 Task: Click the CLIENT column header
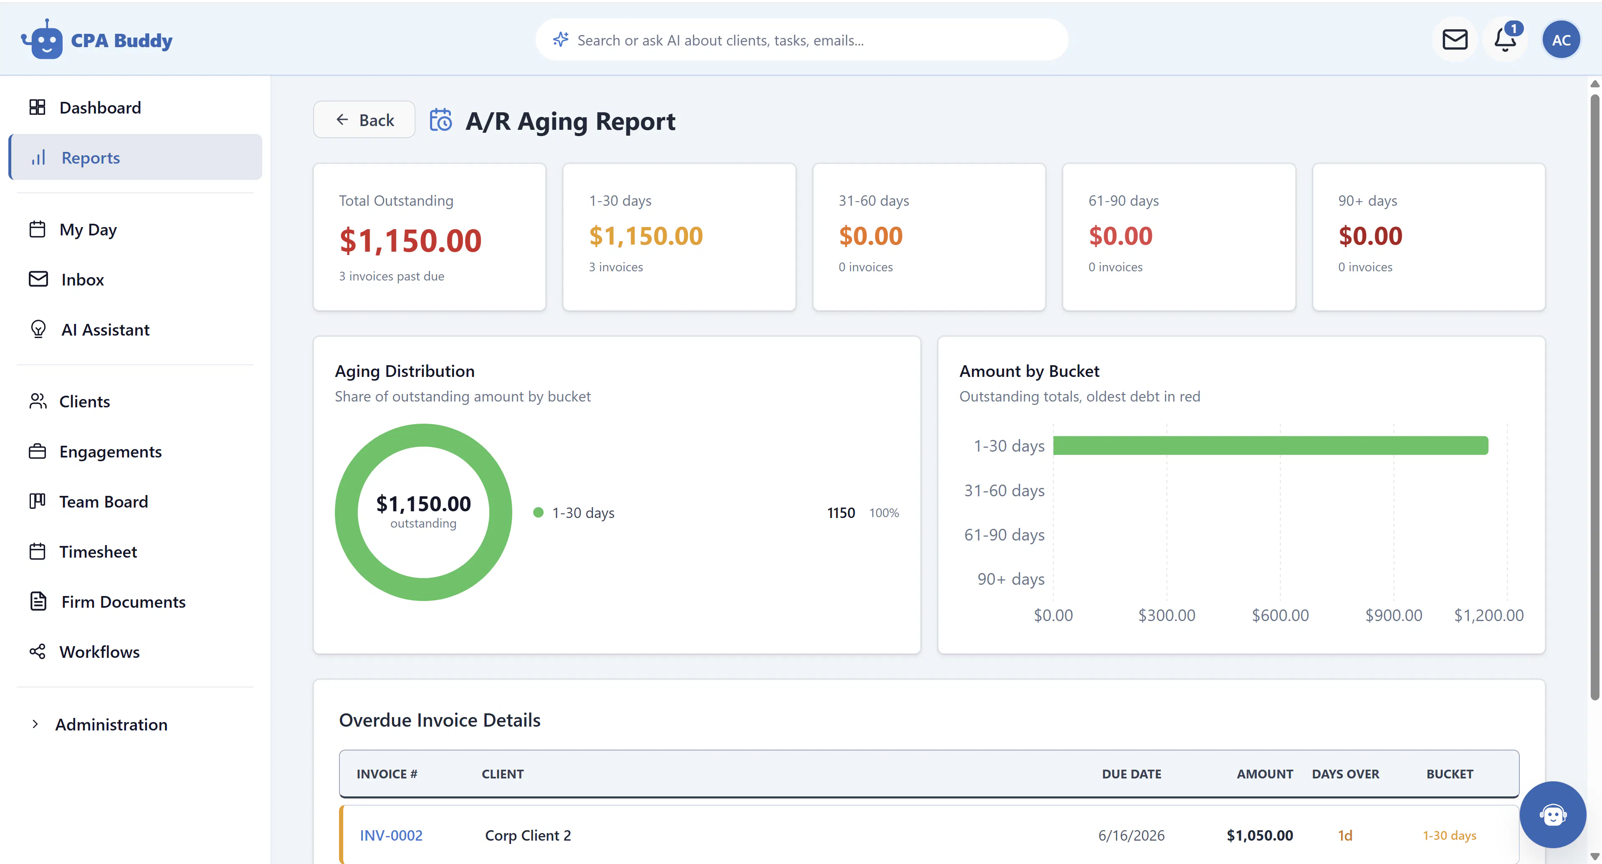(503, 774)
